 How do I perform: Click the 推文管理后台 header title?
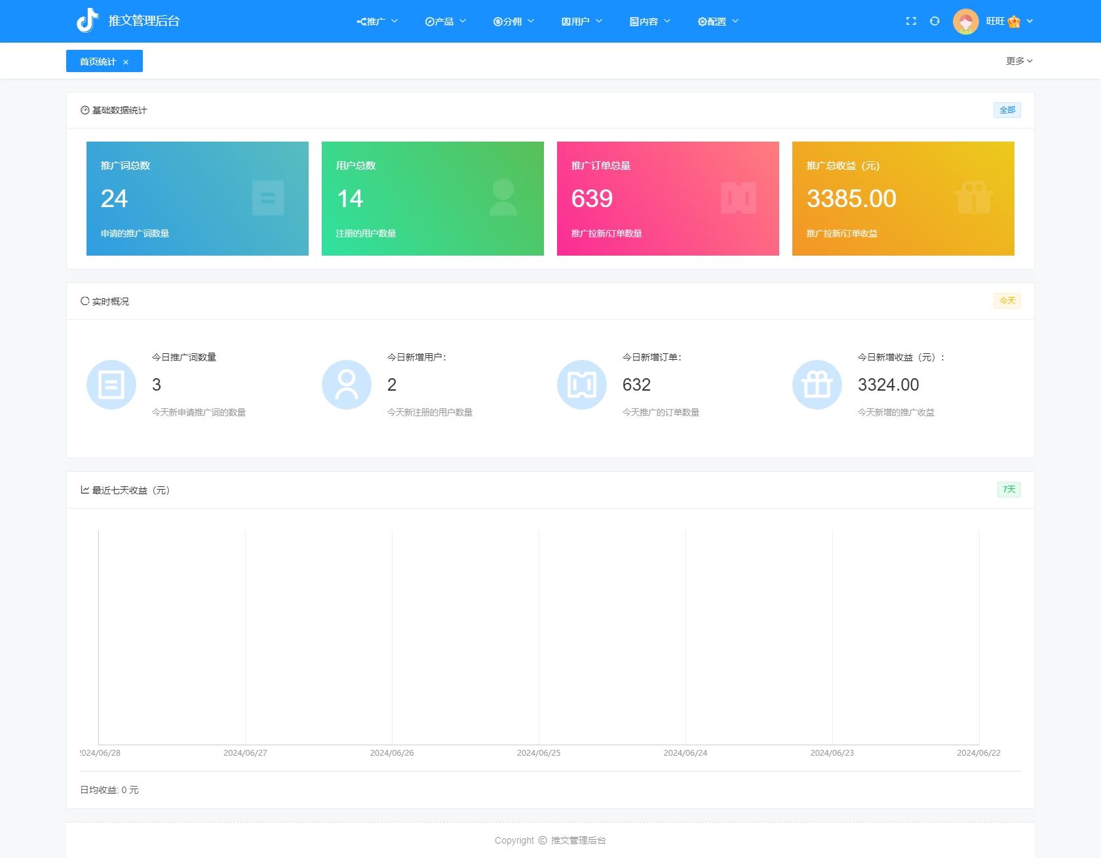tap(144, 21)
